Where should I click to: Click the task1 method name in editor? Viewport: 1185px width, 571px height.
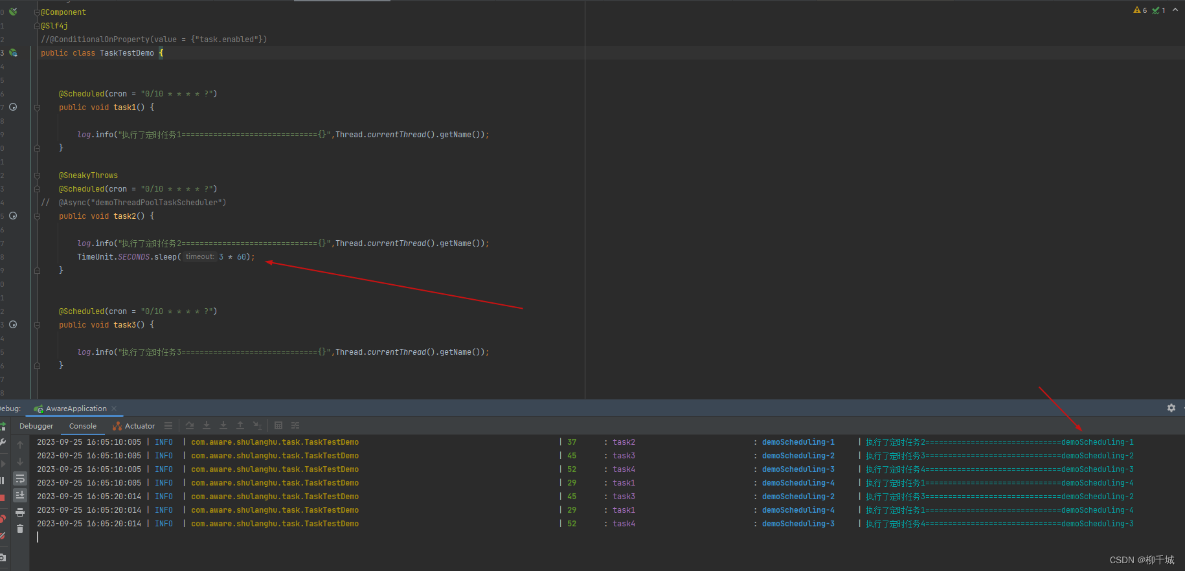pyautogui.click(x=124, y=107)
